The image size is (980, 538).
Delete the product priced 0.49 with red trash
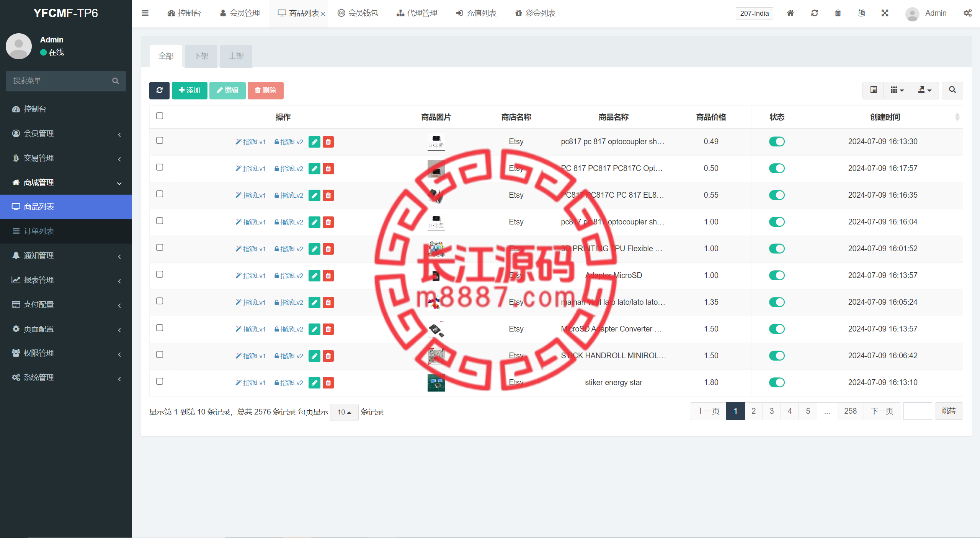[x=328, y=142]
